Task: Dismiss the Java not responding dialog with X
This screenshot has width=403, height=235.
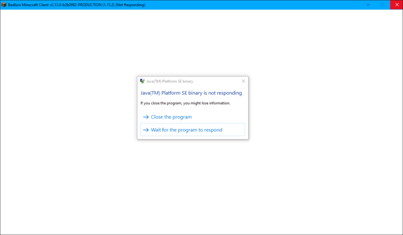Action: pos(243,81)
